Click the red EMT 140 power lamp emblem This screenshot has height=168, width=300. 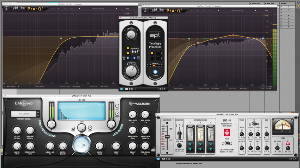[x=227, y=132]
